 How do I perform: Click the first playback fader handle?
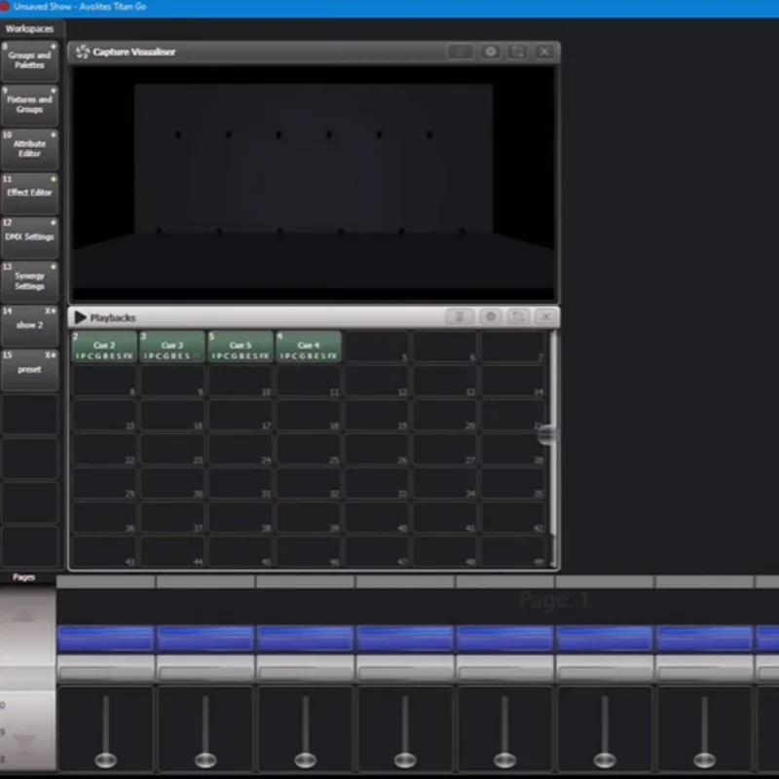pyautogui.click(x=105, y=760)
